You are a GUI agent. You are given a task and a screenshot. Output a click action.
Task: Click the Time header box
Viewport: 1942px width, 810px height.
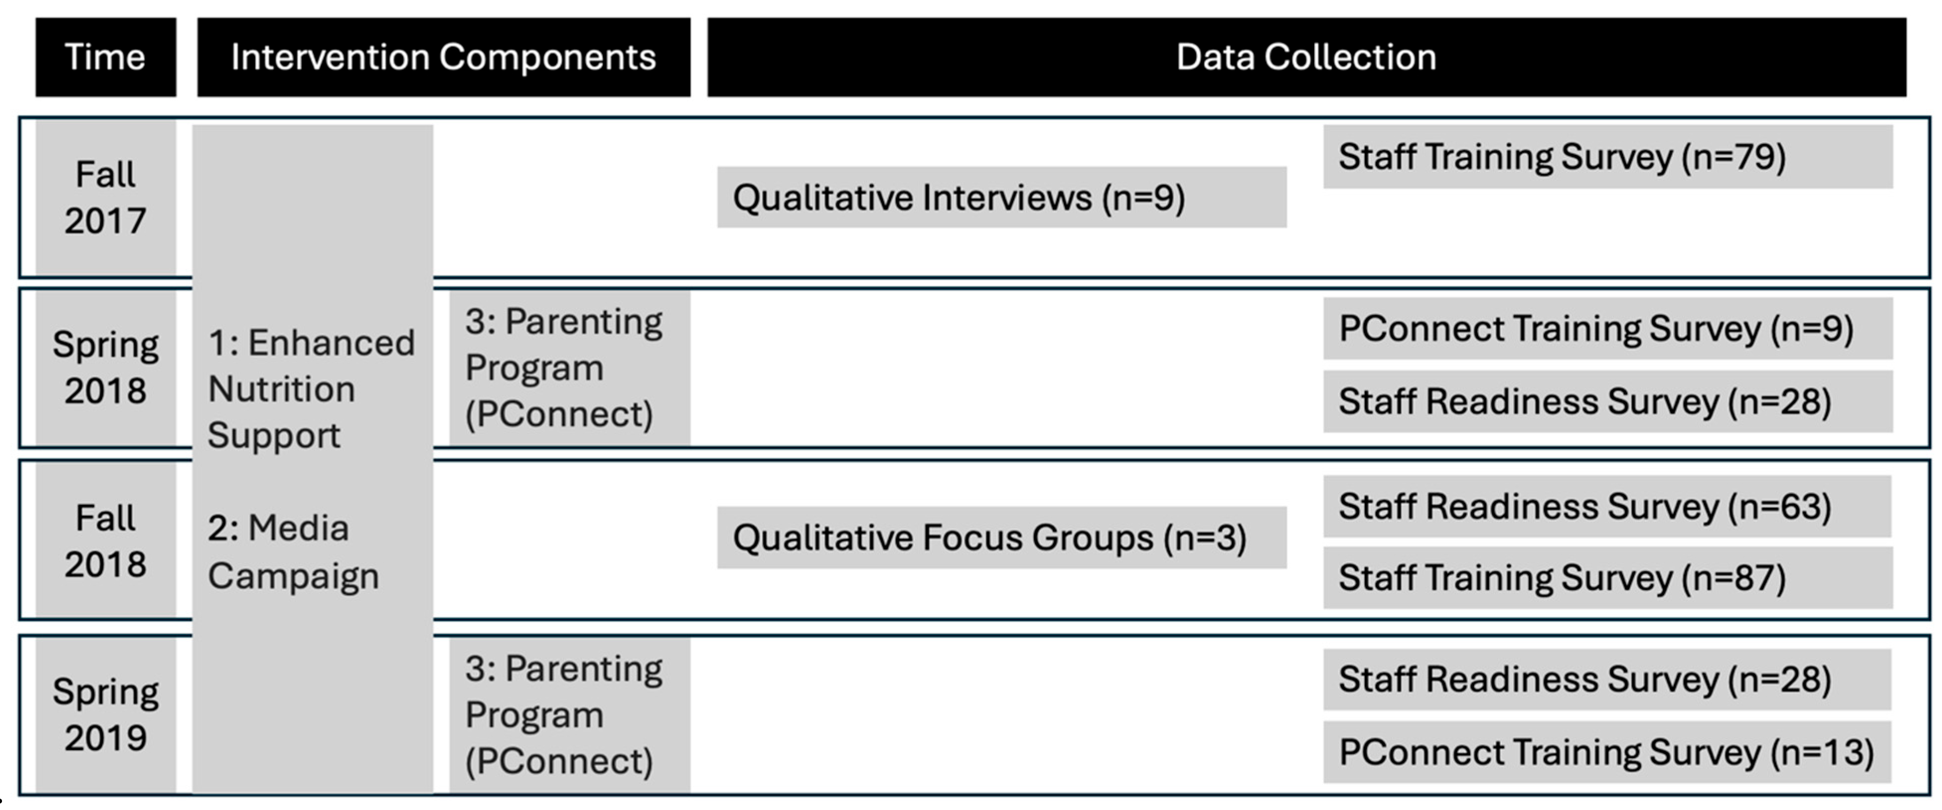tap(105, 57)
